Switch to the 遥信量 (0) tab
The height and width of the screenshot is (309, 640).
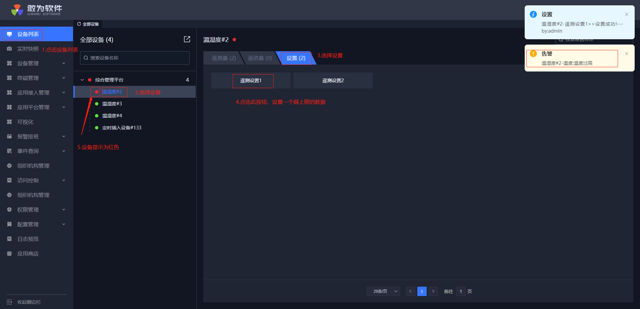pos(260,58)
